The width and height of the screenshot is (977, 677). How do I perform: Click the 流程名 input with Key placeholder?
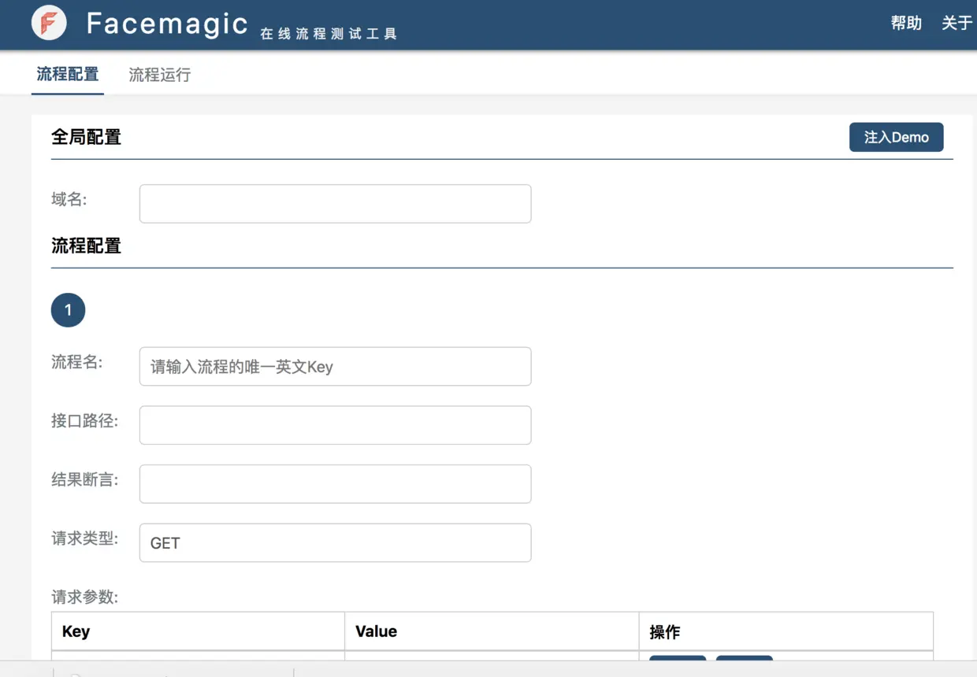(x=335, y=367)
